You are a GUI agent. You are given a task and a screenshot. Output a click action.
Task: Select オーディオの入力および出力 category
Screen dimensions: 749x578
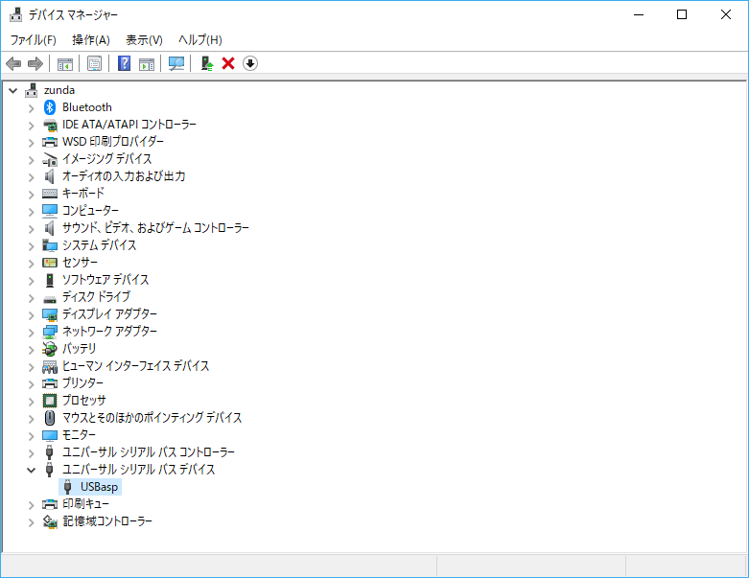(x=124, y=176)
